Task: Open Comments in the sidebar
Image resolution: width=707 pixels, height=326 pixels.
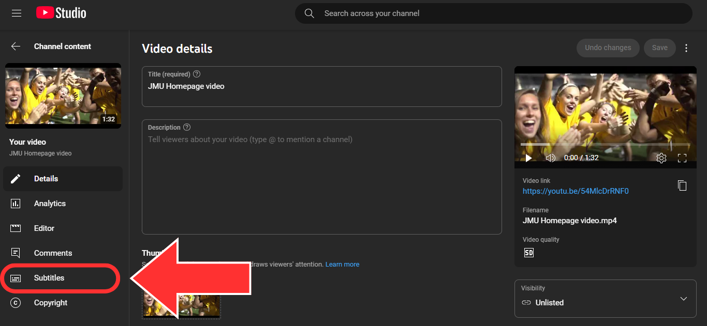Action: point(53,253)
